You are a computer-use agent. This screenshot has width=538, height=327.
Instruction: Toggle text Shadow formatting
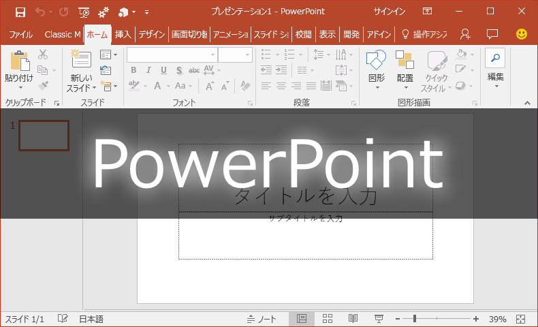click(x=178, y=70)
